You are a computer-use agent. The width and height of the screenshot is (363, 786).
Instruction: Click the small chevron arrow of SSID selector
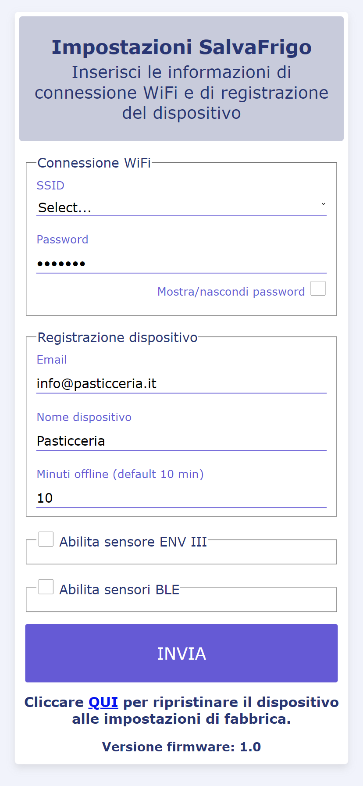(324, 204)
